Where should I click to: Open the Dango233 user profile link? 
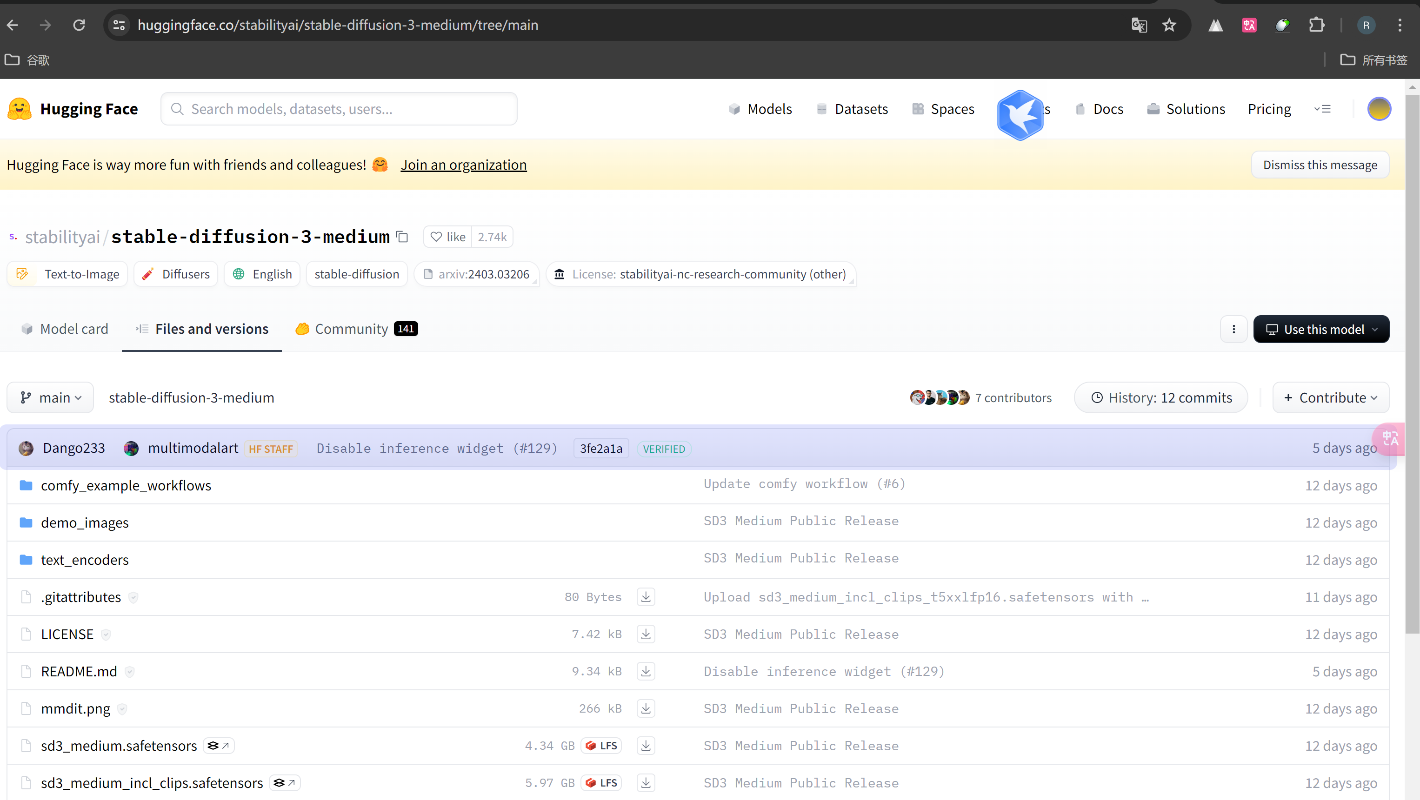[x=73, y=449]
